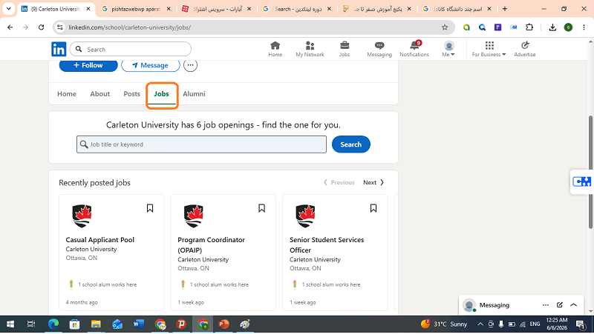Click the Message button
Image resolution: width=594 pixels, height=334 pixels.
click(151, 65)
